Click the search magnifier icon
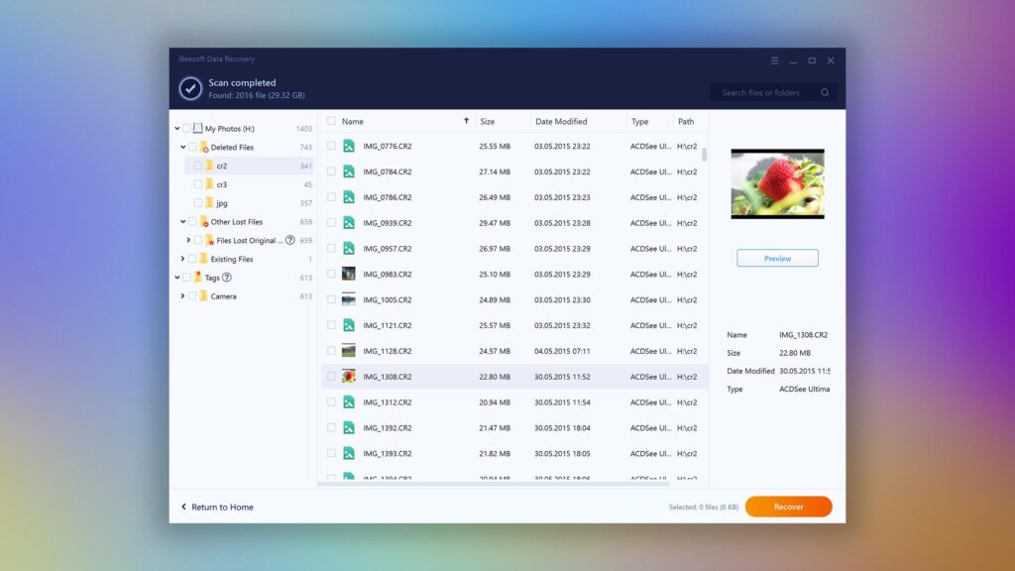Viewport: 1015px width, 571px height. (x=824, y=91)
